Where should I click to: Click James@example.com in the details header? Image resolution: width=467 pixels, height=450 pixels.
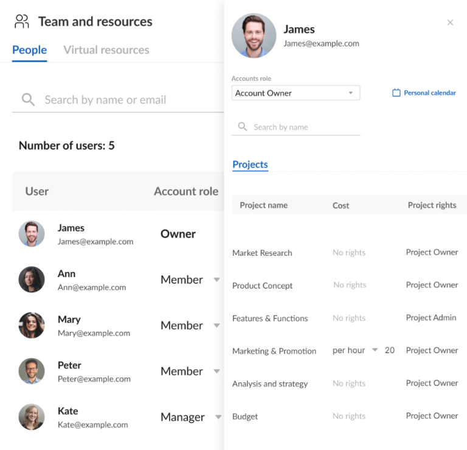pos(321,44)
